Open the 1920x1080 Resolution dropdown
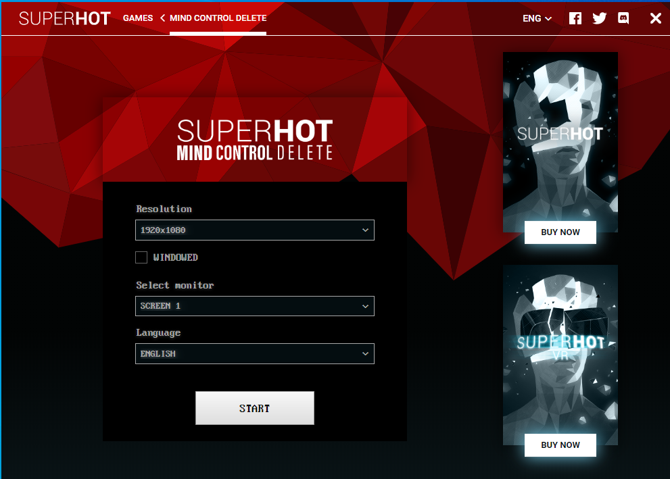Screen dimensions: 670x479 pos(255,230)
